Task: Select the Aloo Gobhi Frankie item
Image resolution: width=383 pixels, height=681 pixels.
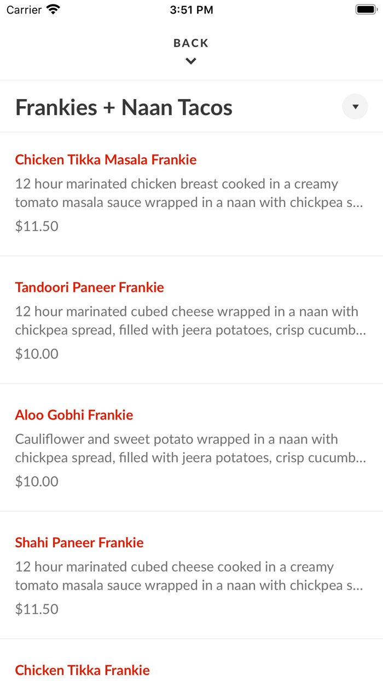Action: click(x=74, y=415)
